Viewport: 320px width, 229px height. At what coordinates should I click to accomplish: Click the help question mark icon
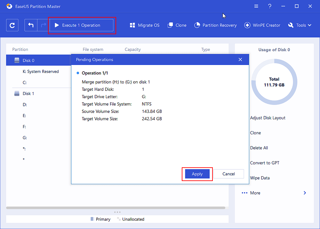click(x=269, y=6)
